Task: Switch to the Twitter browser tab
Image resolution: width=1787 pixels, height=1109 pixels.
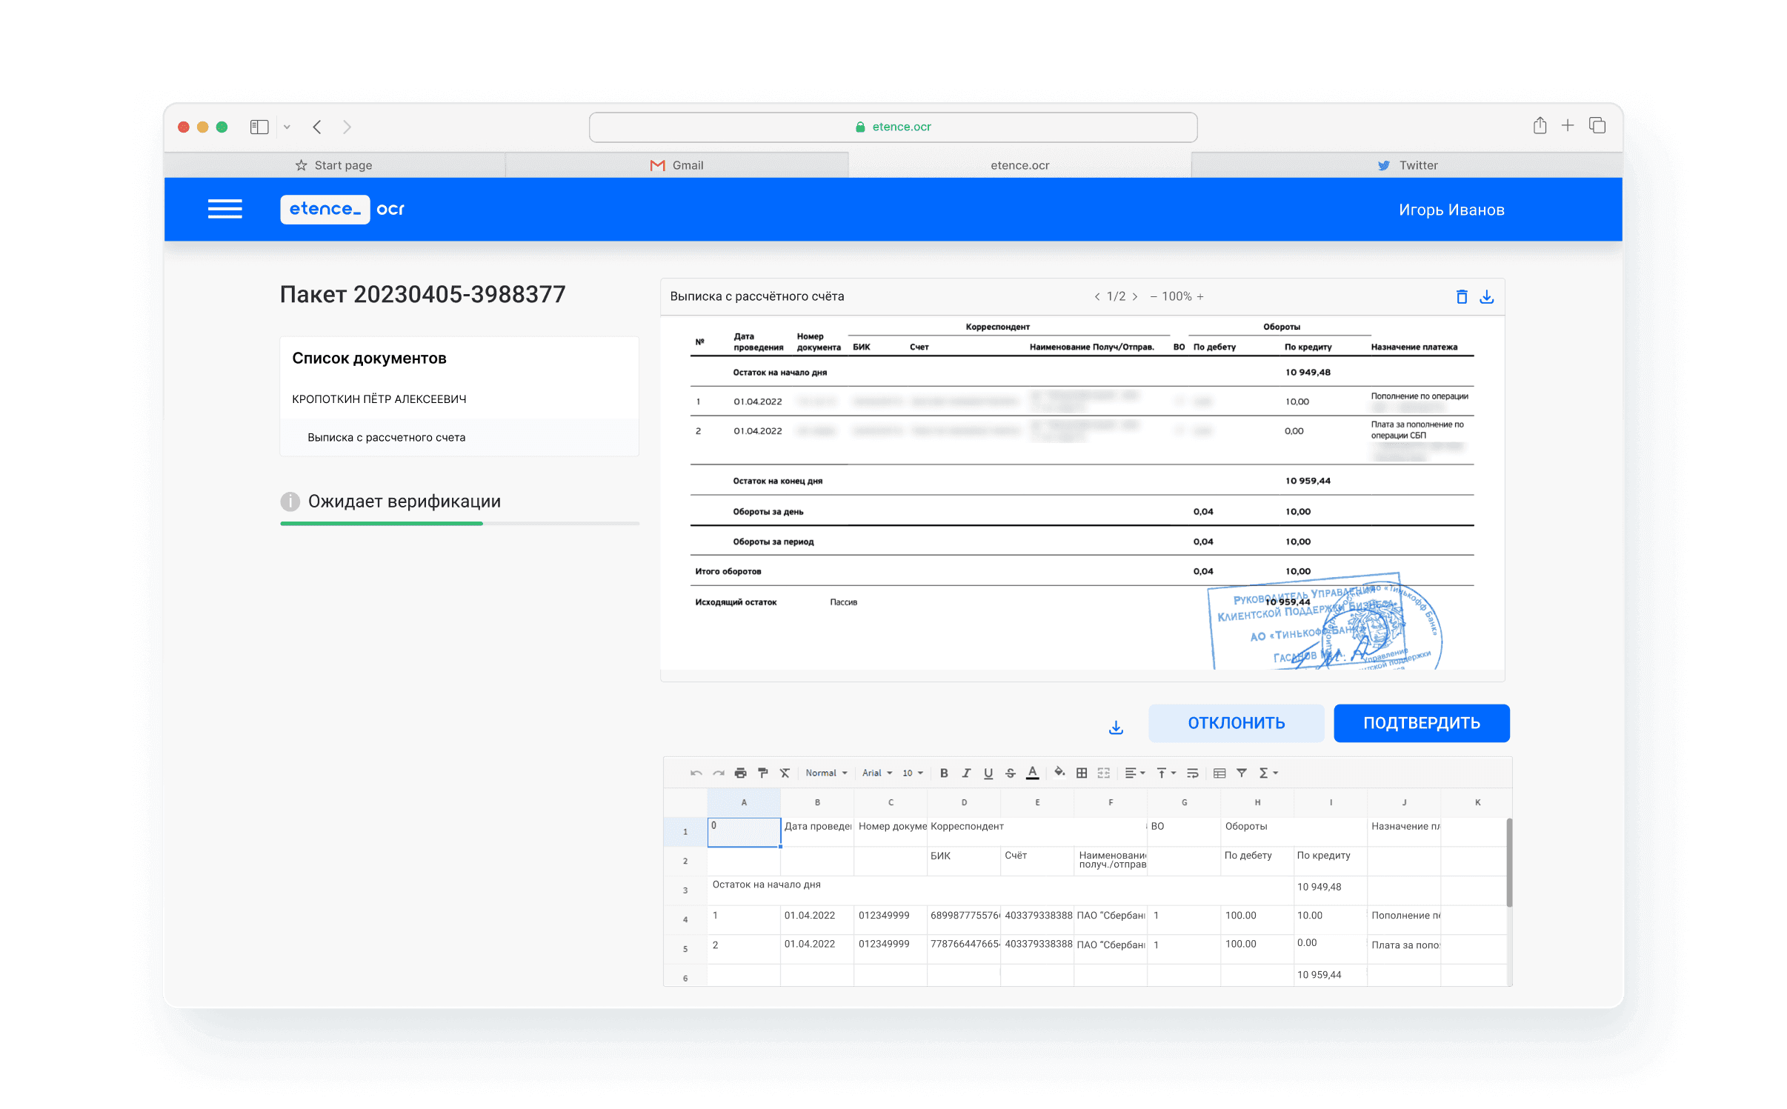Action: pyautogui.click(x=1407, y=165)
